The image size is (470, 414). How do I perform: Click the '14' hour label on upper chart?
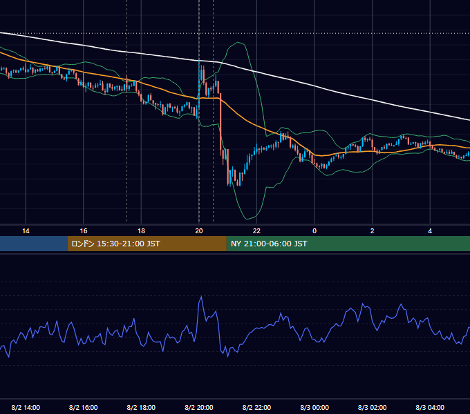point(26,230)
